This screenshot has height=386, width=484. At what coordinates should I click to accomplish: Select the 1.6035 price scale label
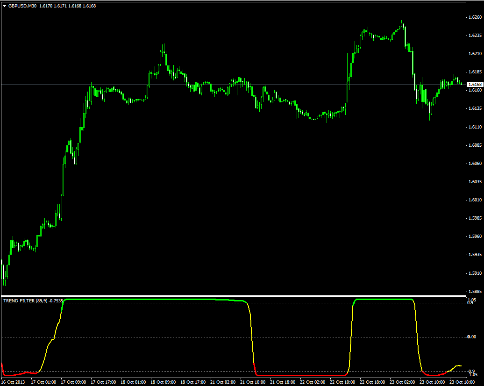(x=475, y=181)
